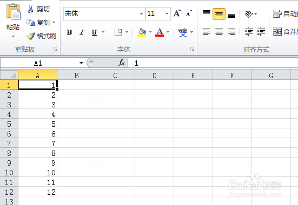Select column E header
Image resolution: width=298 pixels, height=205 pixels.
pyautogui.click(x=193, y=76)
